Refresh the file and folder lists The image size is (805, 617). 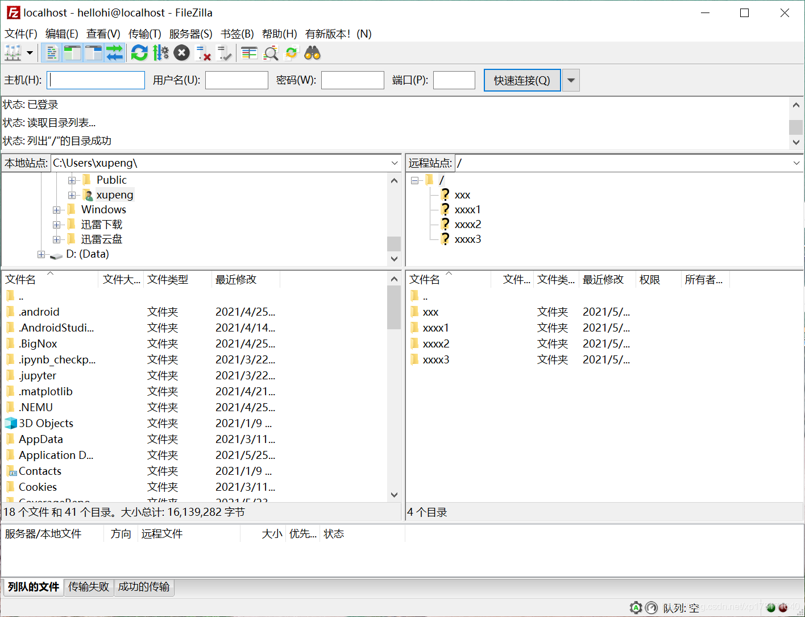pos(139,52)
